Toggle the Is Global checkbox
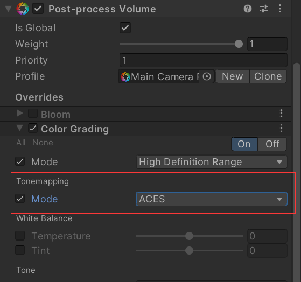Viewport: 301px width, 282px height. tap(125, 28)
